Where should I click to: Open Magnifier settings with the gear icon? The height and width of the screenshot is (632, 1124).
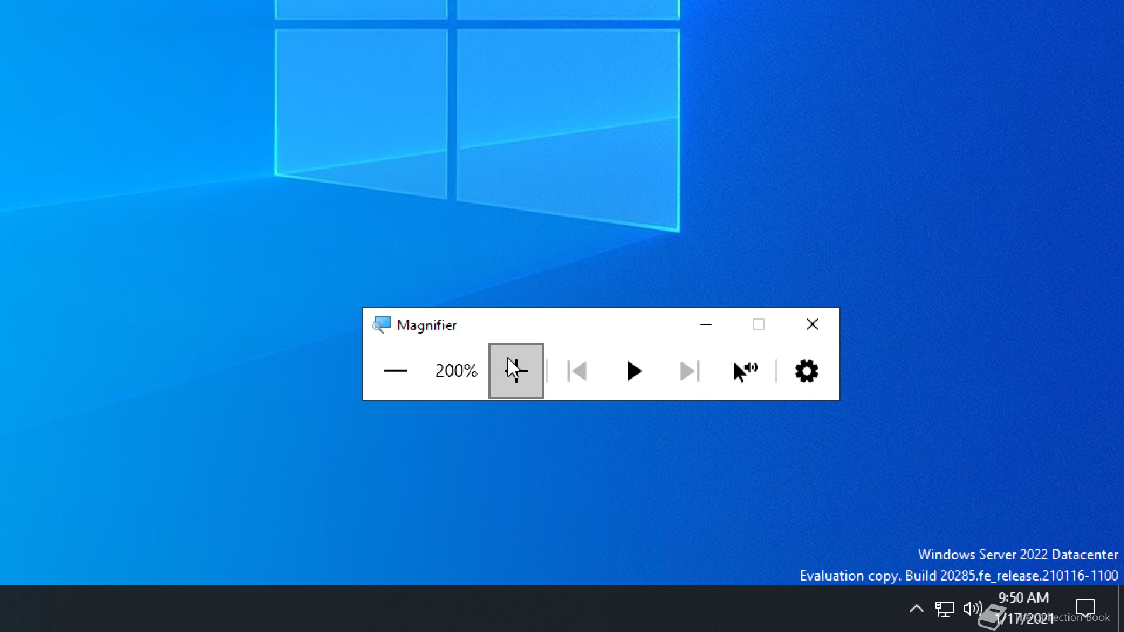pyautogui.click(x=806, y=371)
